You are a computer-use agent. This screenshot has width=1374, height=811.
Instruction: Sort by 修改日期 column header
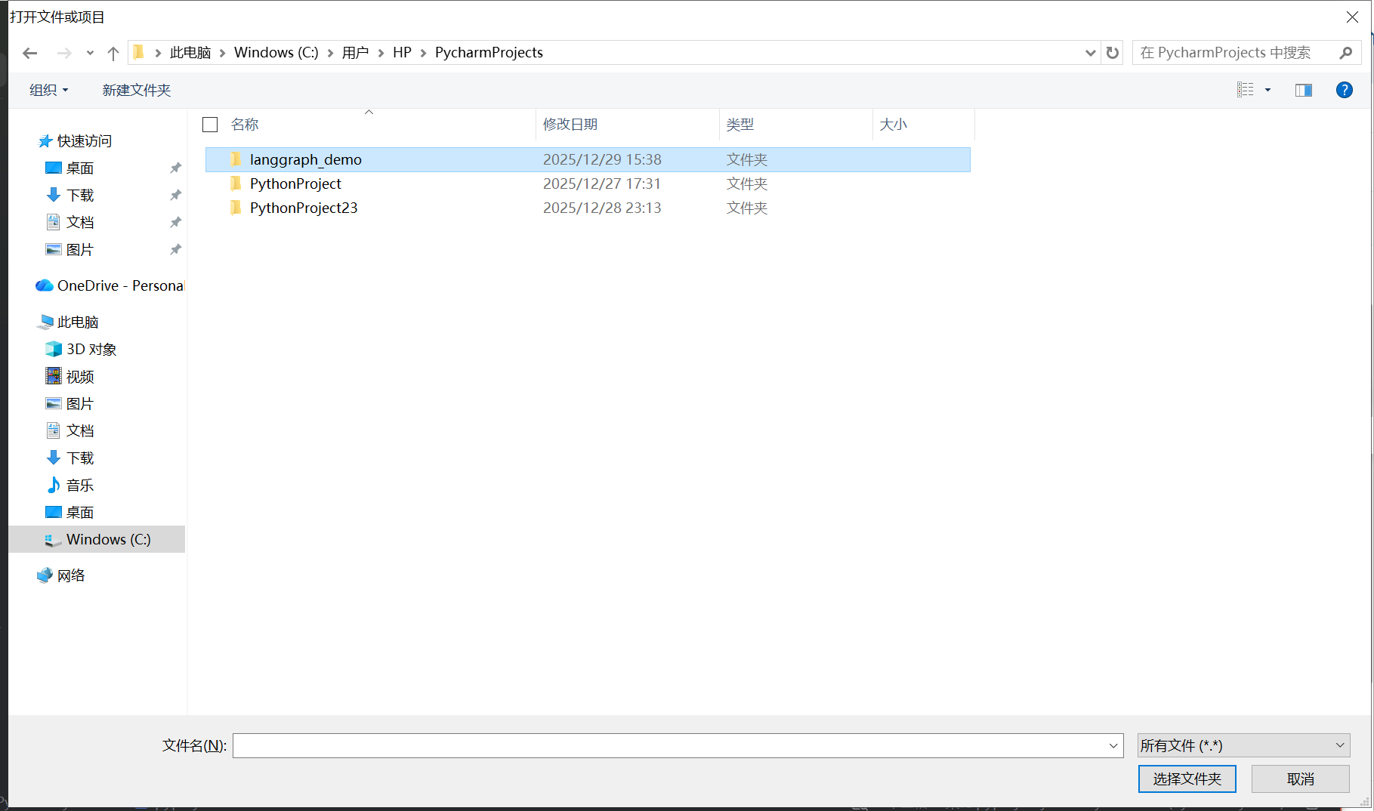570,125
